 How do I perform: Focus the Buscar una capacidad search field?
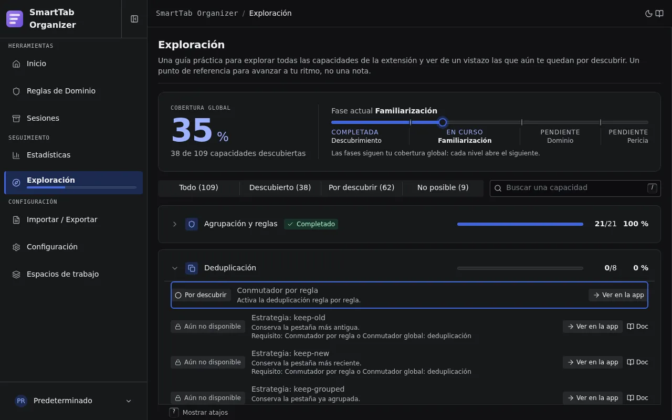(x=575, y=188)
